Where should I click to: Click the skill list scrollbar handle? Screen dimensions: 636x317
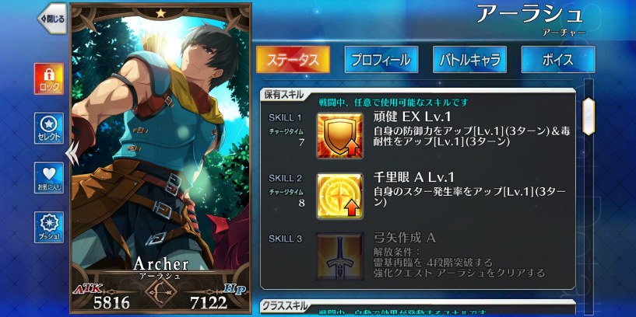(x=589, y=116)
